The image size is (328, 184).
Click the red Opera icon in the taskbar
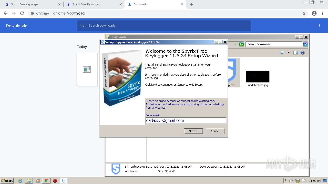click(55, 181)
